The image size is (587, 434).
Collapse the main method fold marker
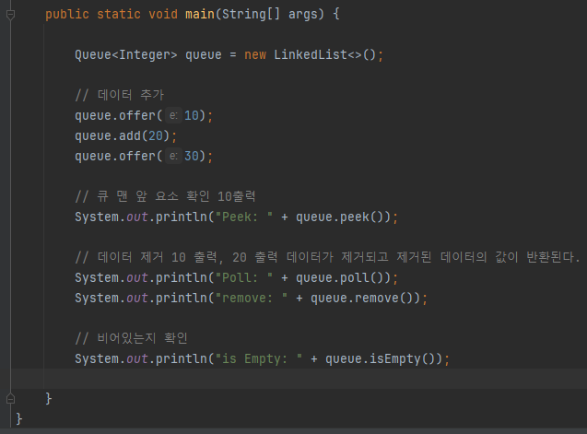click(x=10, y=15)
